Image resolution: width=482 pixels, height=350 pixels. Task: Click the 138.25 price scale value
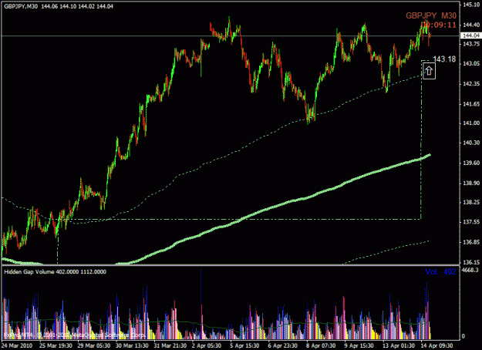point(471,203)
